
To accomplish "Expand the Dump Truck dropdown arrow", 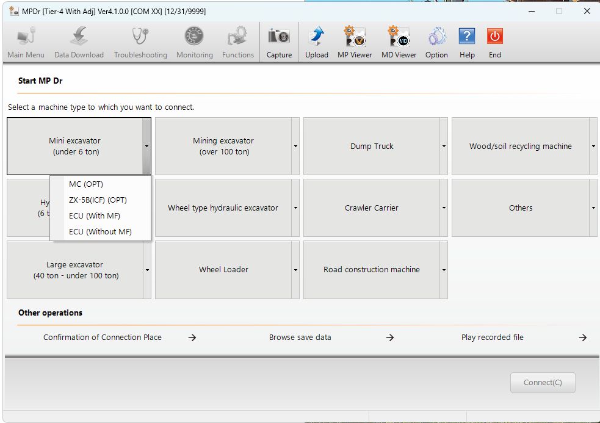I will click(444, 146).
